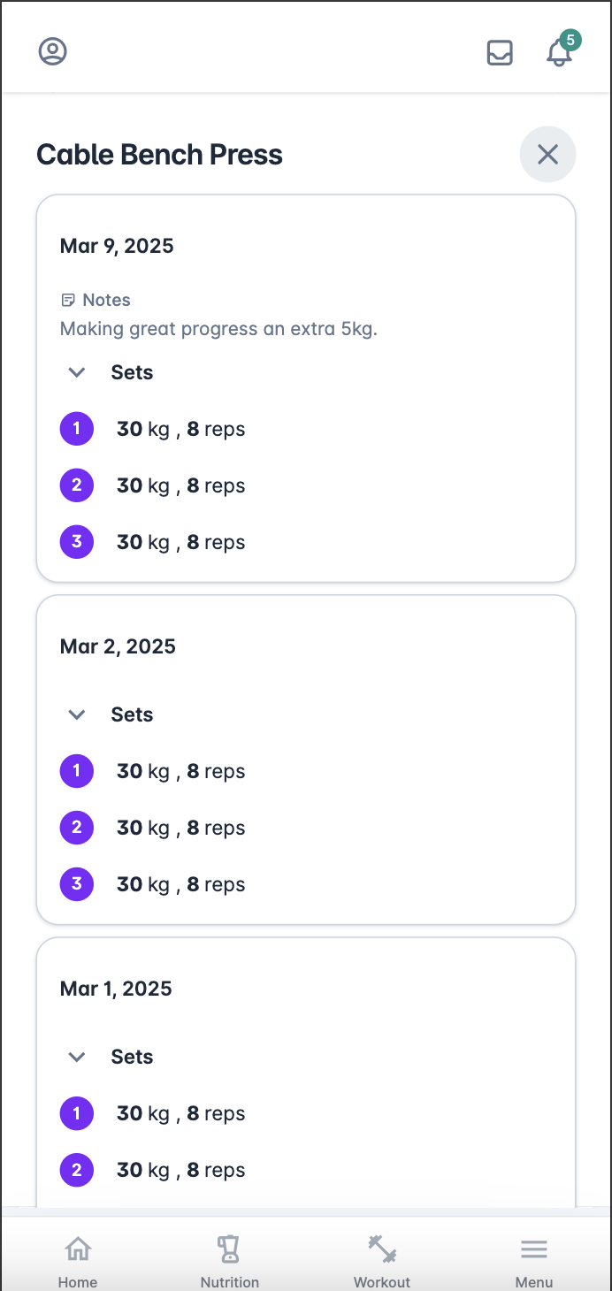
Task: Select set 2 badge in Mar 2 card
Action: (77, 828)
